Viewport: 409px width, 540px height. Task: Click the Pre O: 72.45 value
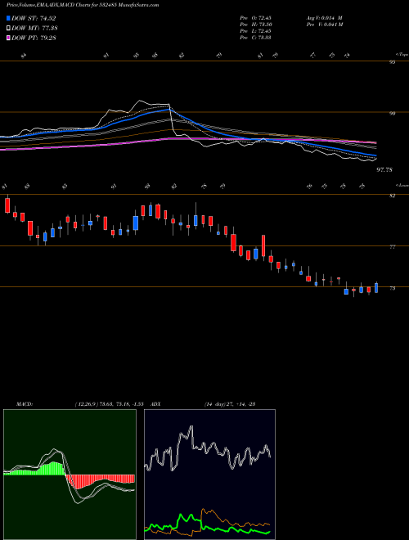tap(255, 18)
